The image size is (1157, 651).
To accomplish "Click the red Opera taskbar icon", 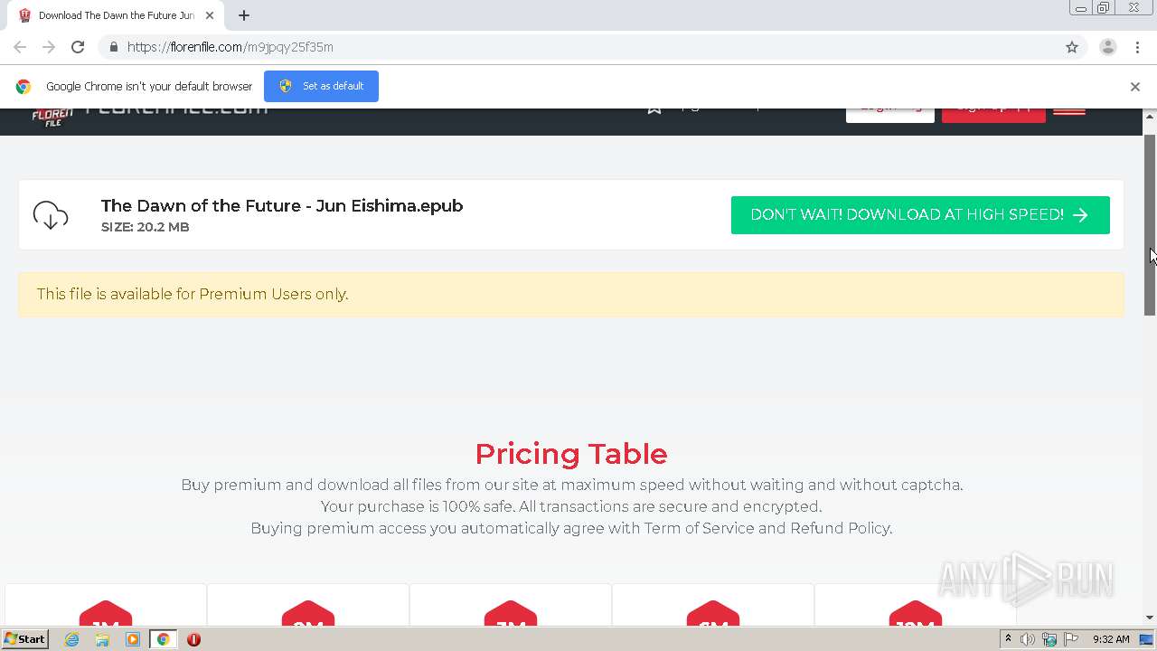I will (x=193, y=639).
